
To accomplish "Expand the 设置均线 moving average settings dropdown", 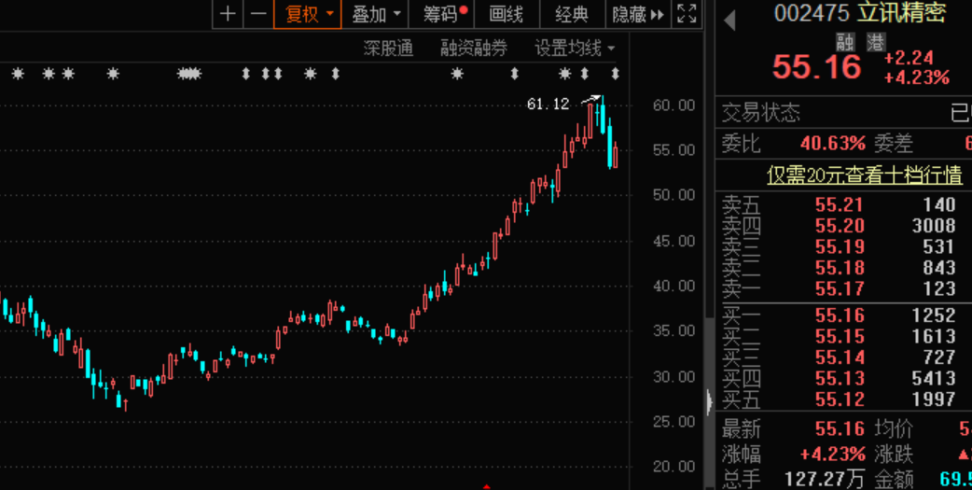I will [575, 48].
